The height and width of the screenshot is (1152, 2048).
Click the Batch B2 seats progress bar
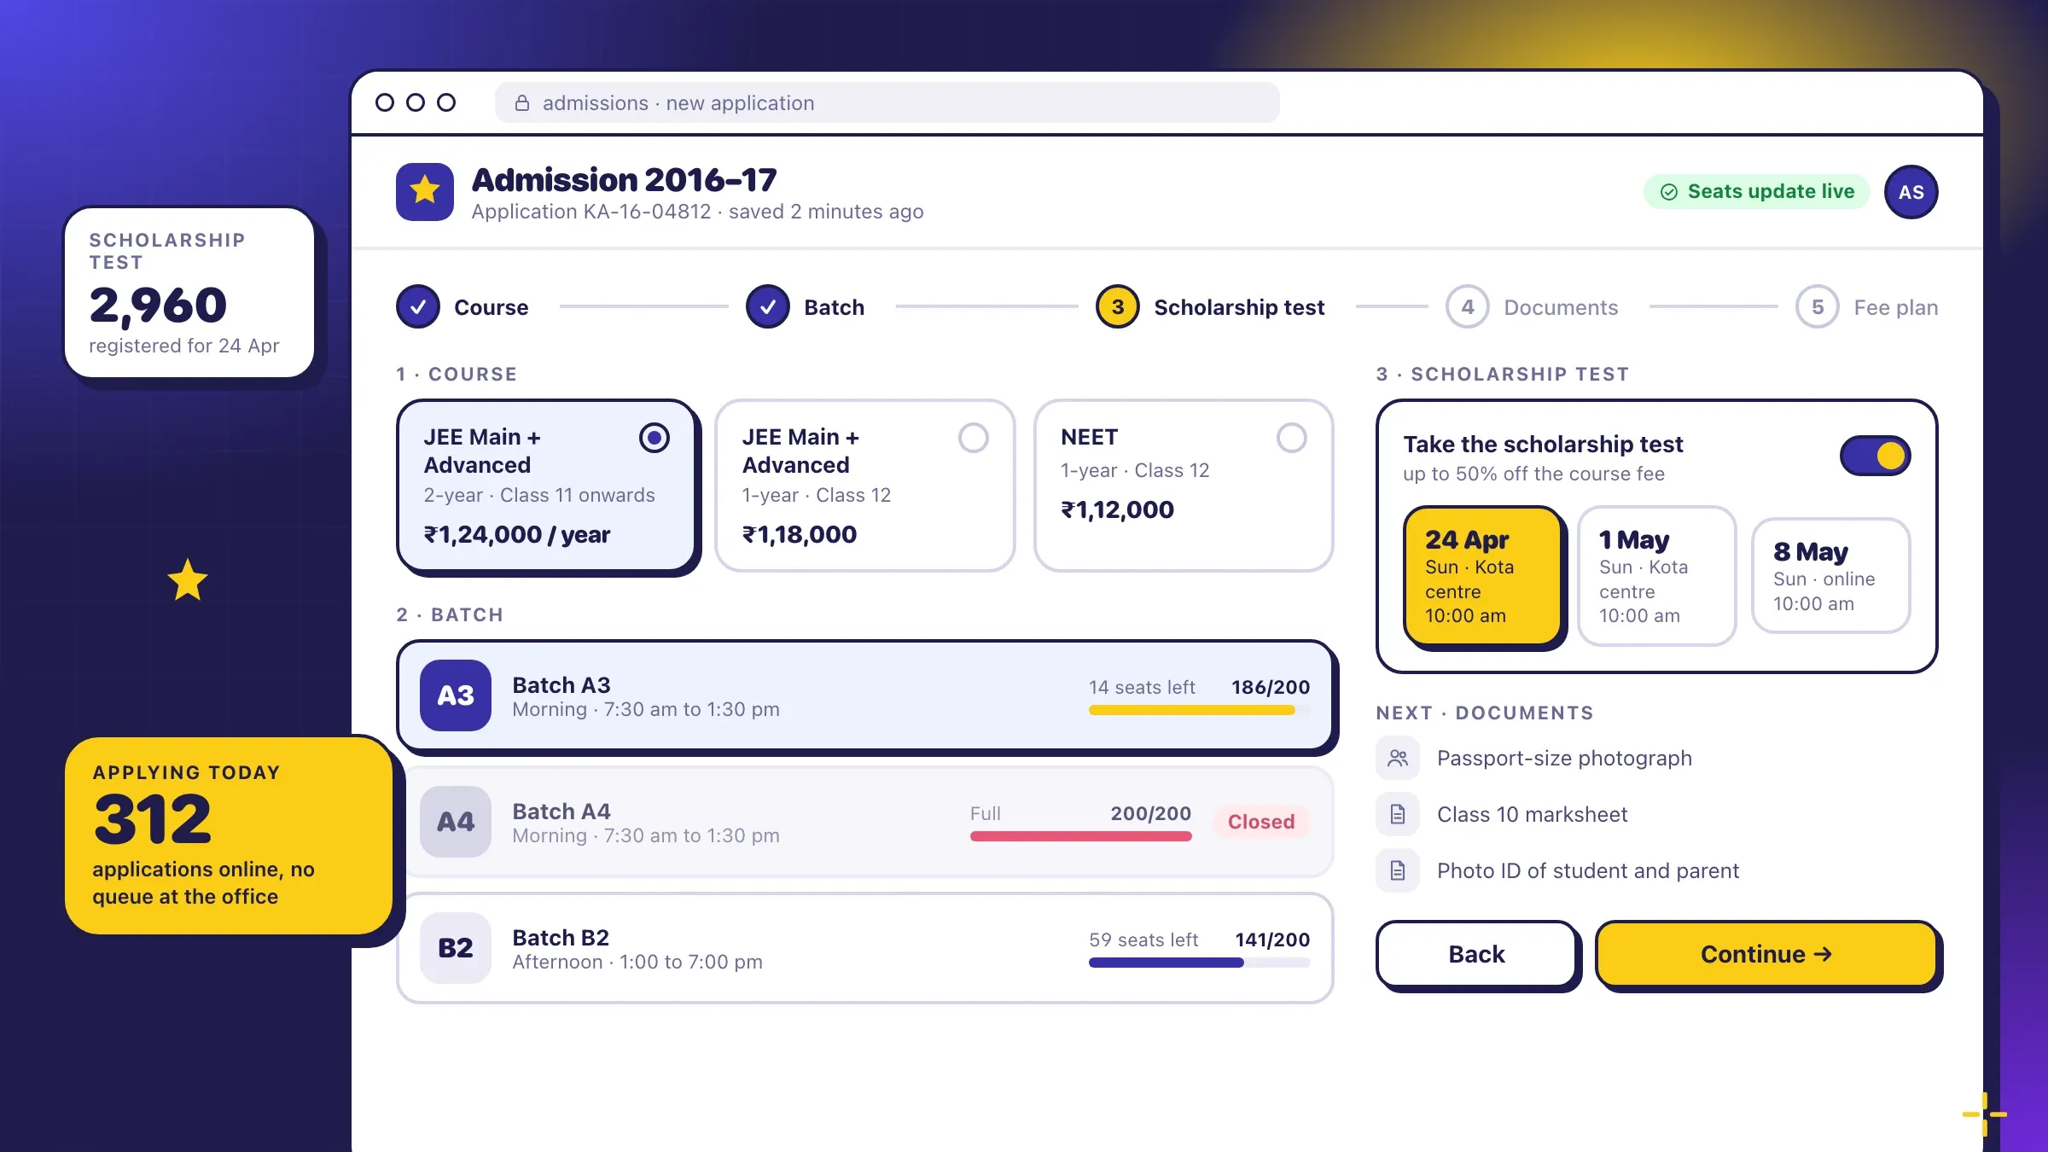coord(1199,963)
